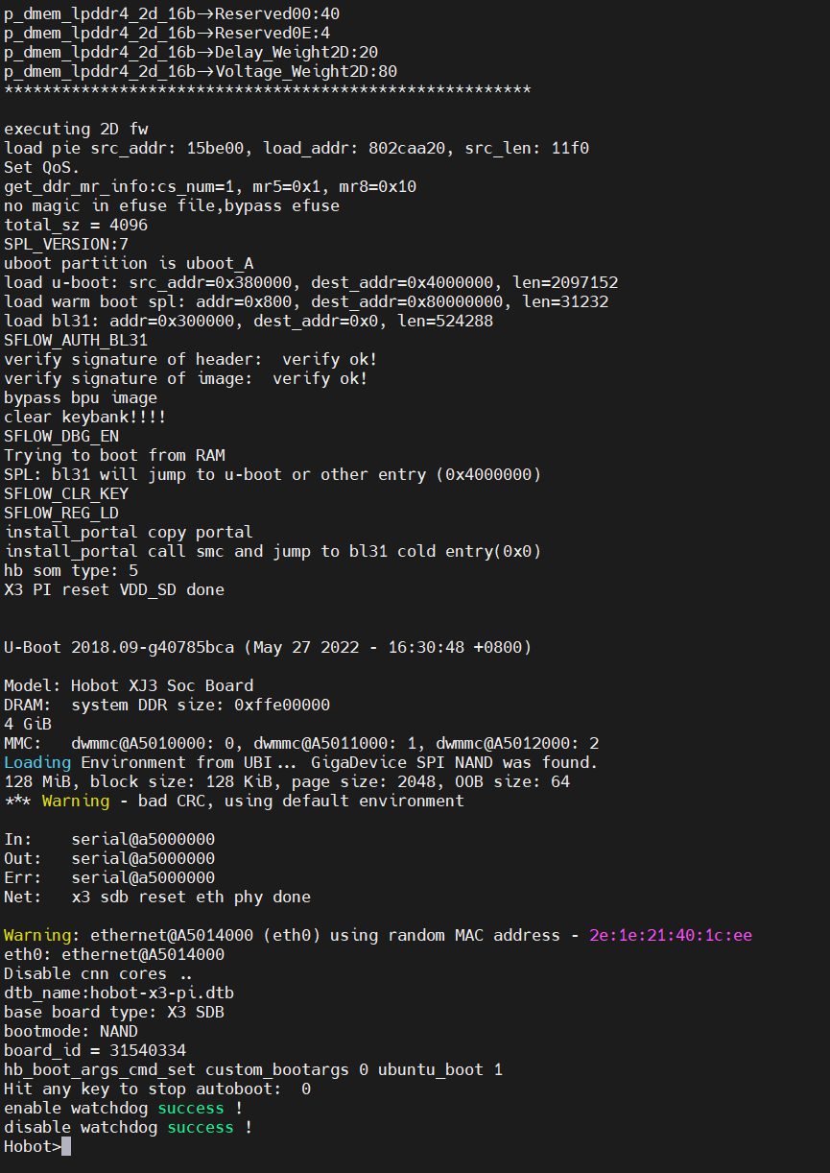The width and height of the screenshot is (830, 1173).
Task: Click the "uboot partition is uboot_A" line
Action: (x=129, y=263)
